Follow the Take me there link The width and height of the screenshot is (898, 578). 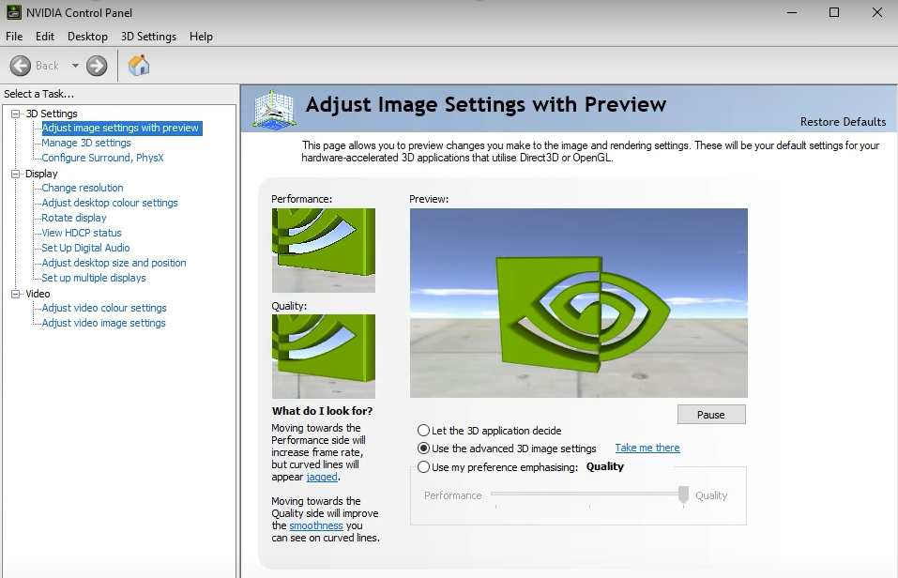click(x=647, y=448)
